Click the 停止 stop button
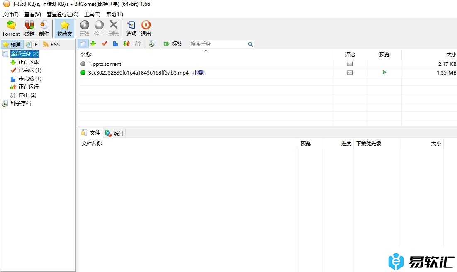This screenshot has width=457, height=272. [99, 28]
